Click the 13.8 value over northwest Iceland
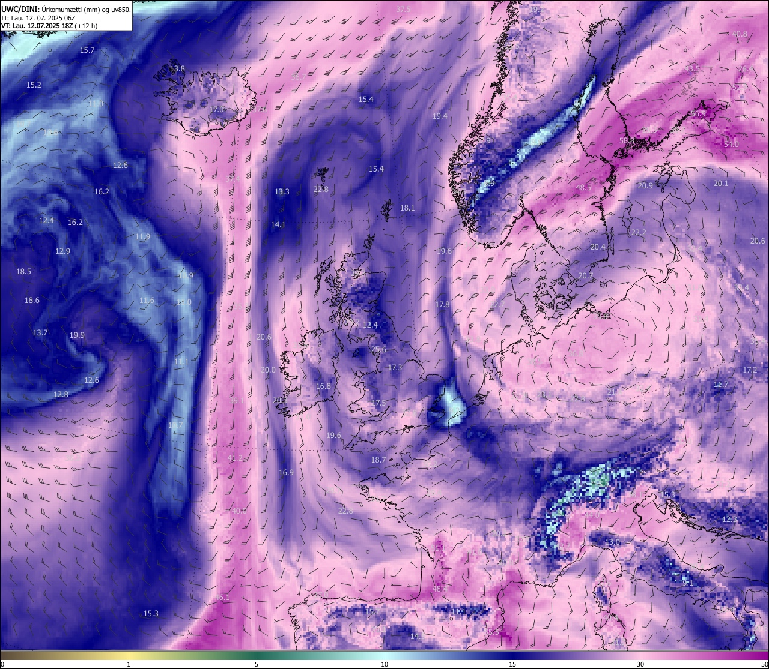 177,69
